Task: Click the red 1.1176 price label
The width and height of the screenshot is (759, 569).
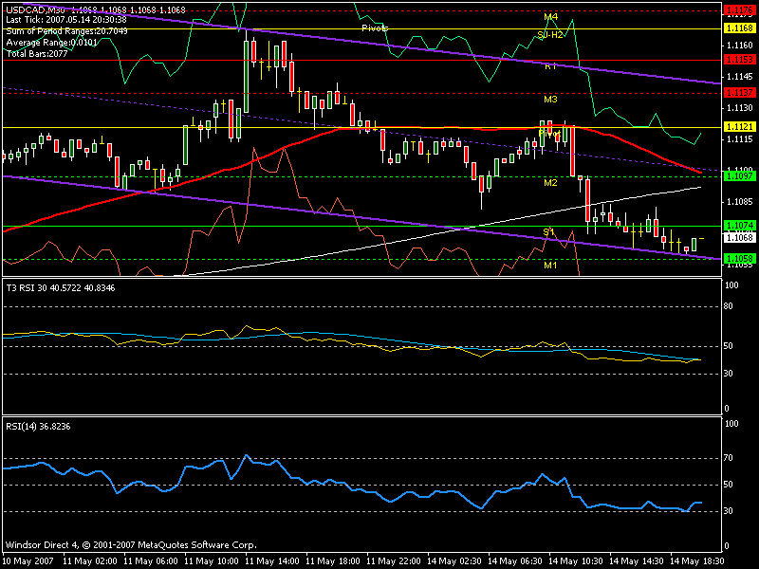Action: (x=739, y=11)
